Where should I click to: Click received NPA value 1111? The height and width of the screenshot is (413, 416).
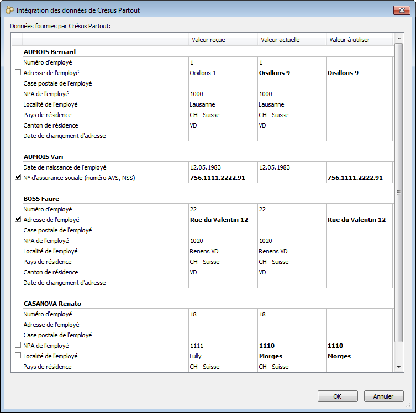(x=197, y=346)
